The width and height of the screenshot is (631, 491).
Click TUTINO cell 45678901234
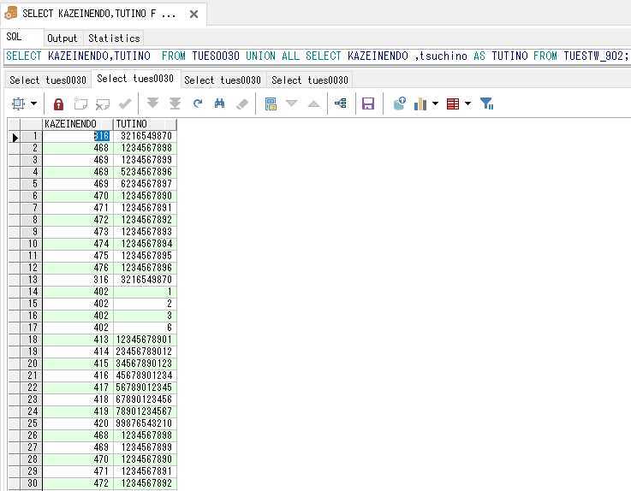(x=145, y=376)
